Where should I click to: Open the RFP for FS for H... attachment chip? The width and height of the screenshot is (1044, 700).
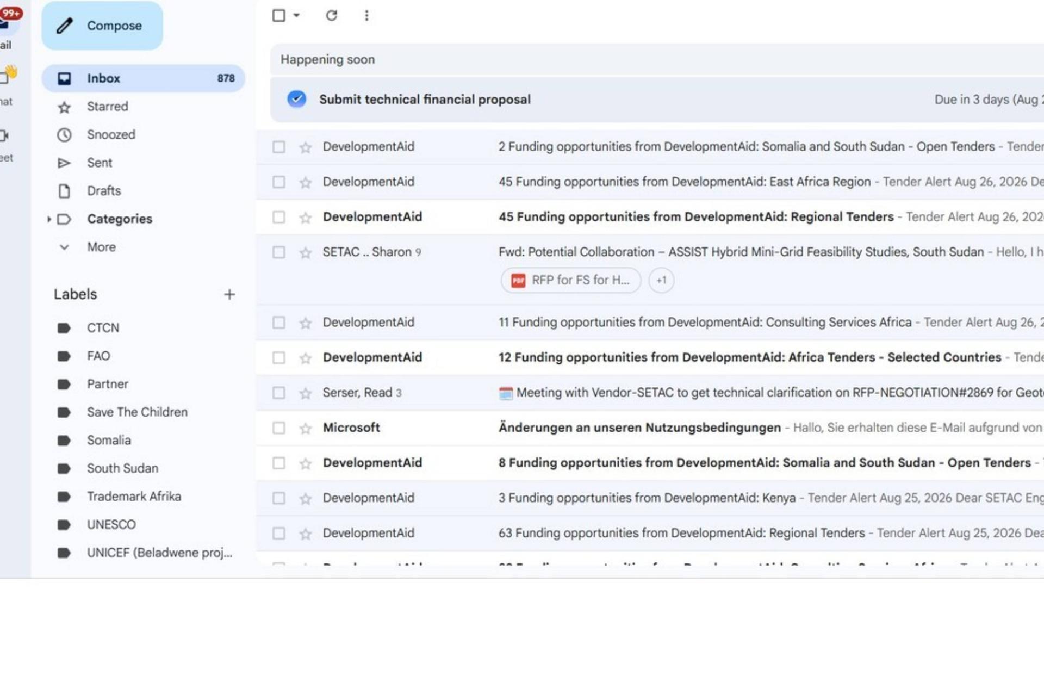point(571,280)
